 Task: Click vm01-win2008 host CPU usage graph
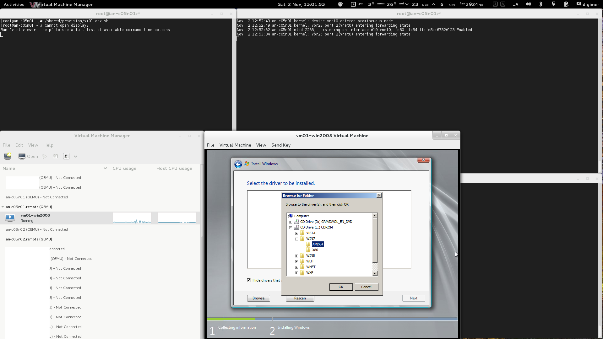pyautogui.click(x=177, y=218)
